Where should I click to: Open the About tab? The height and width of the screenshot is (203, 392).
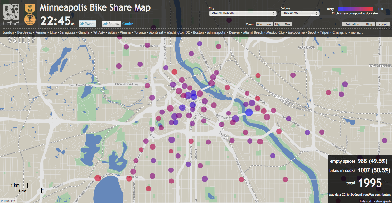[383, 24]
